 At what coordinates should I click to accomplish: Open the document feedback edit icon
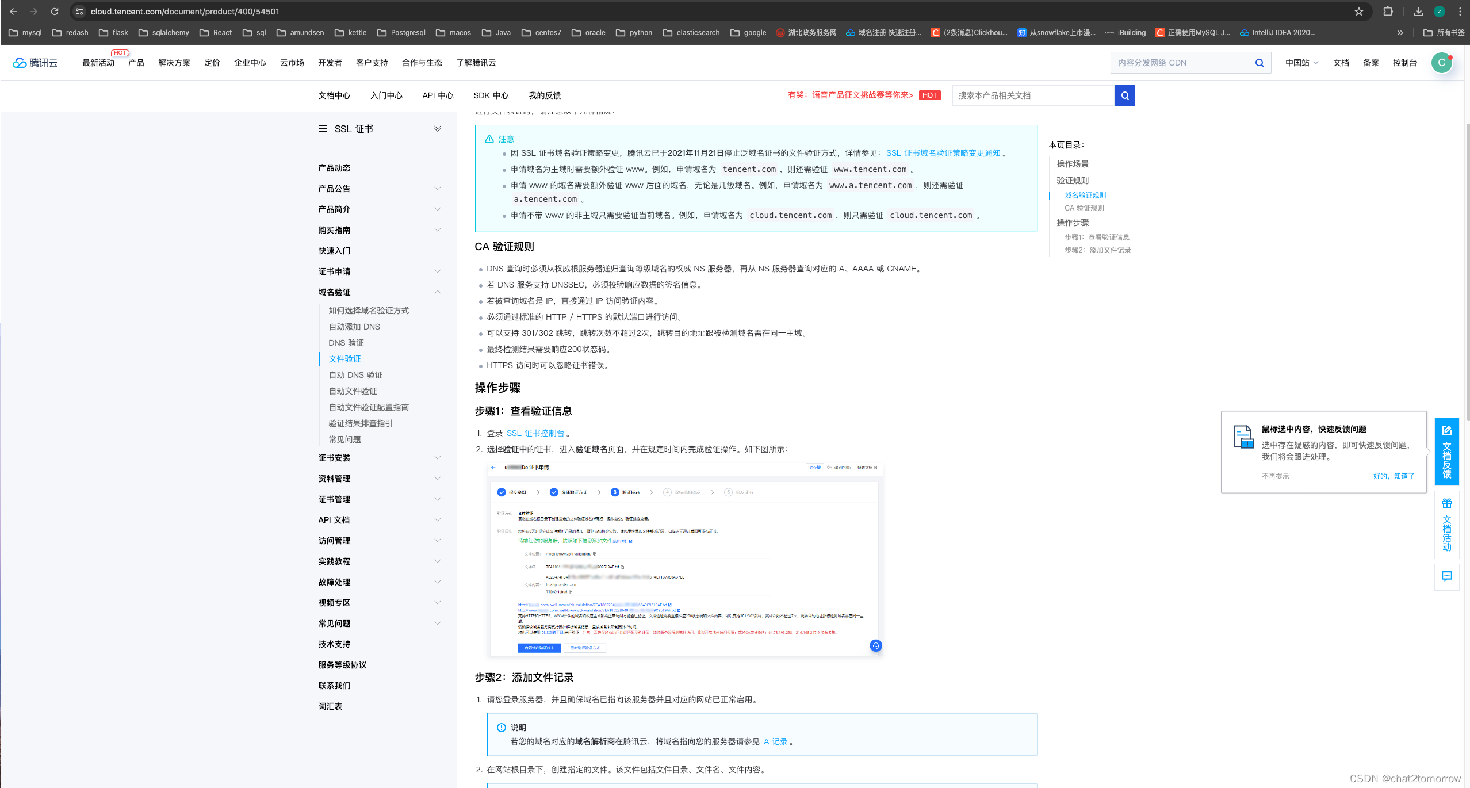1446,430
